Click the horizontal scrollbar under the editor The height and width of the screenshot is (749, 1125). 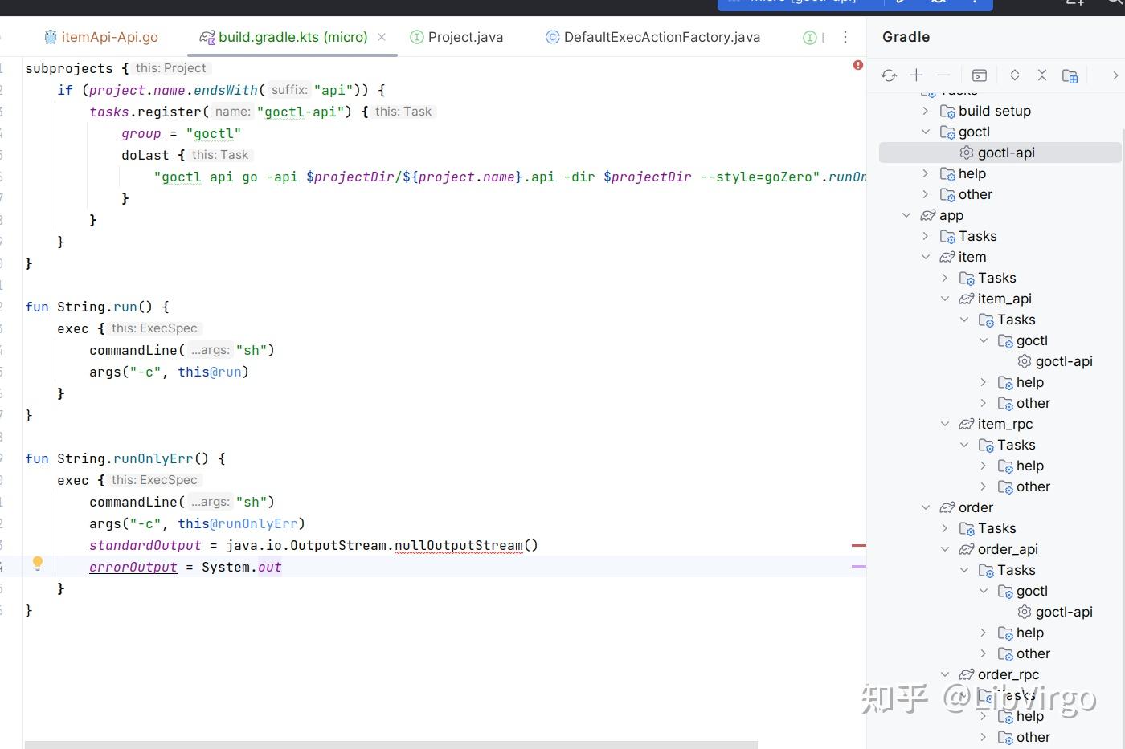tap(391, 744)
